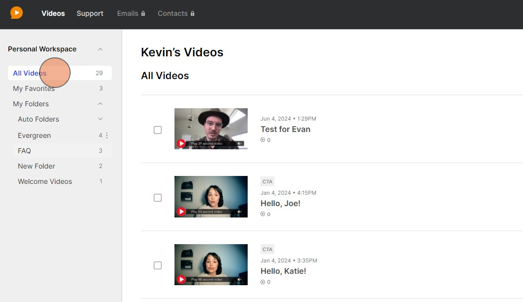Collapse the Personal Workspace section

click(100, 49)
